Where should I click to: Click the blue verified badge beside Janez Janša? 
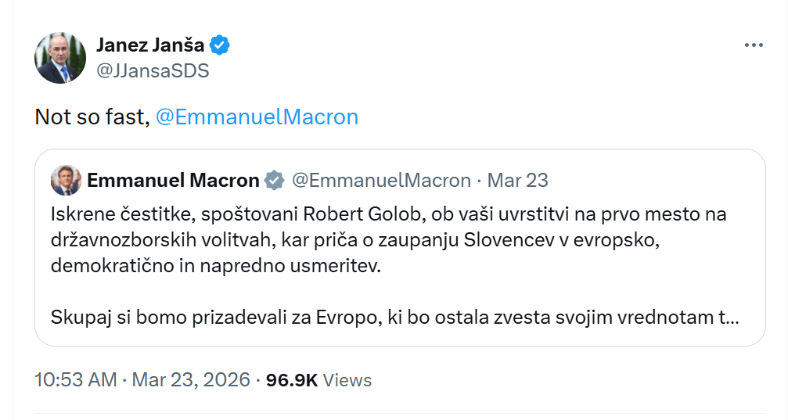point(220,45)
